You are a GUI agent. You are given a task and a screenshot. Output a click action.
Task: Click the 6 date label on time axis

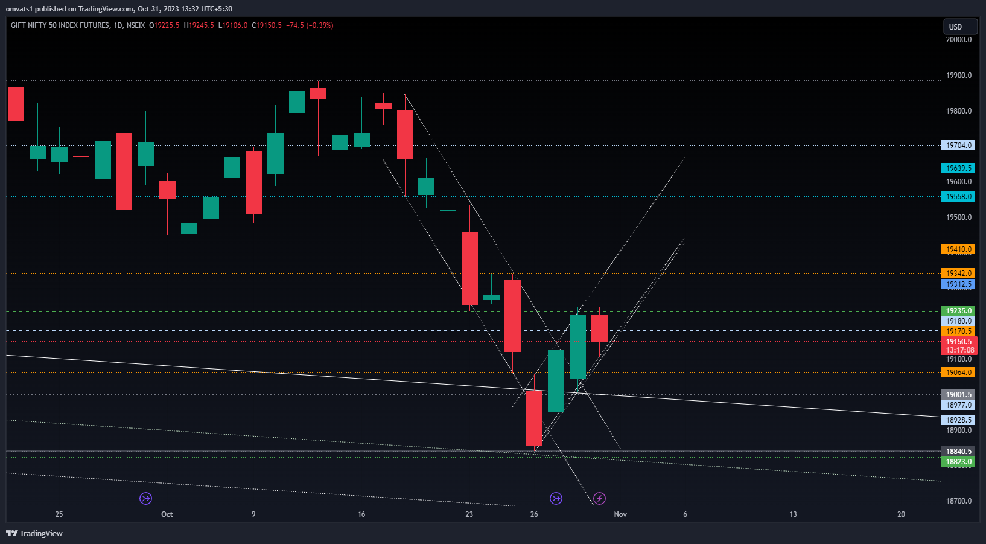[685, 514]
